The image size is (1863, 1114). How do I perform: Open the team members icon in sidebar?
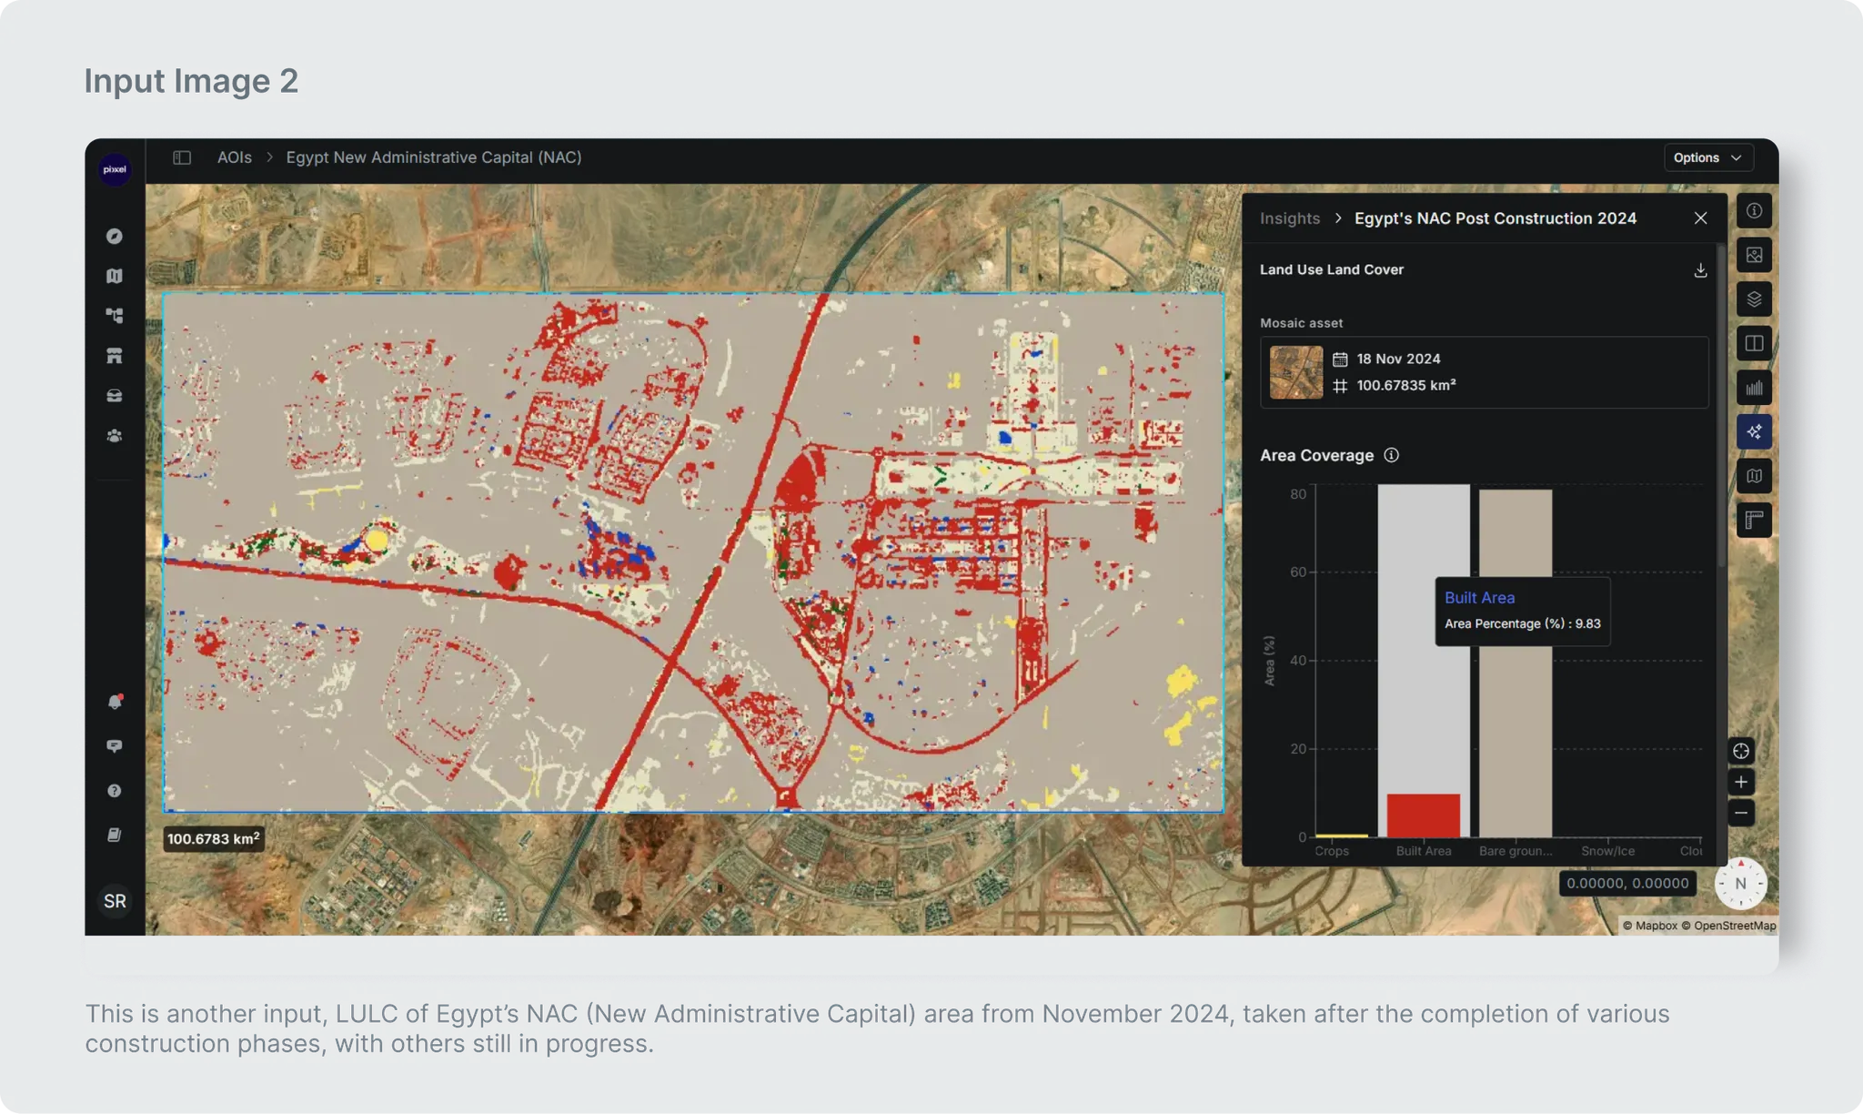point(115,436)
